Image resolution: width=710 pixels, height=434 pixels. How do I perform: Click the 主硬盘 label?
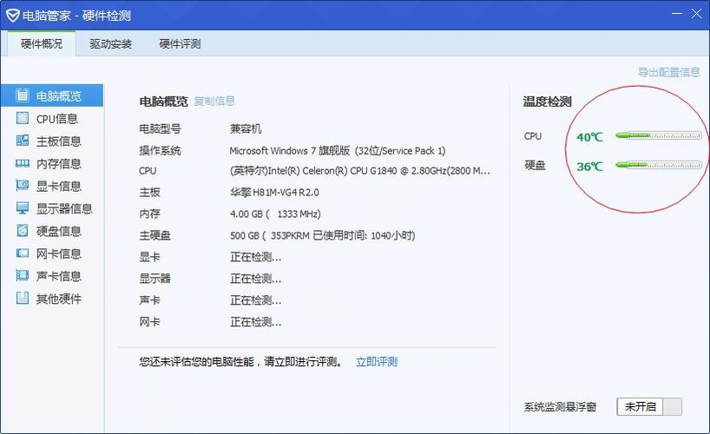[x=154, y=235]
